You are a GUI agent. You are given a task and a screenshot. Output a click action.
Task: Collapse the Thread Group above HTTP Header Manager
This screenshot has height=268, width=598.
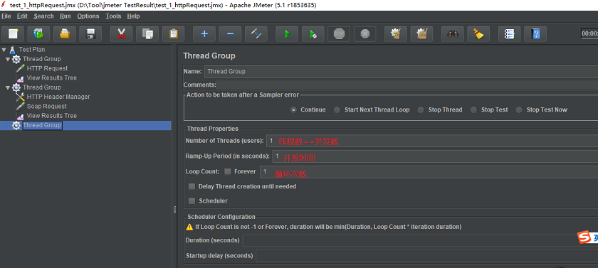(8, 87)
